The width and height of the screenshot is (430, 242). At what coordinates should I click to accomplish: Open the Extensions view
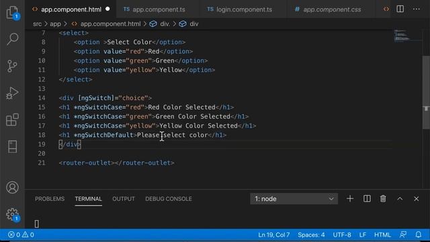pyautogui.click(x=12, y=120)
